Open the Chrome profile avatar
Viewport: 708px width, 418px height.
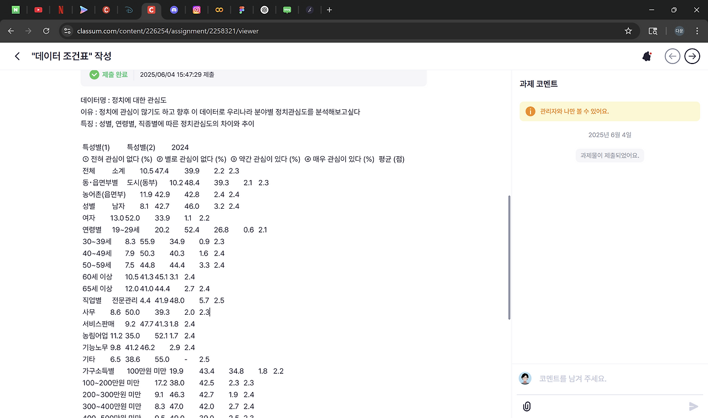coord(679,31)
